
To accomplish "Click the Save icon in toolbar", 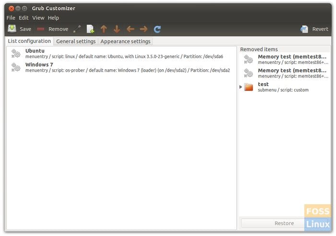I will point(12,29).
